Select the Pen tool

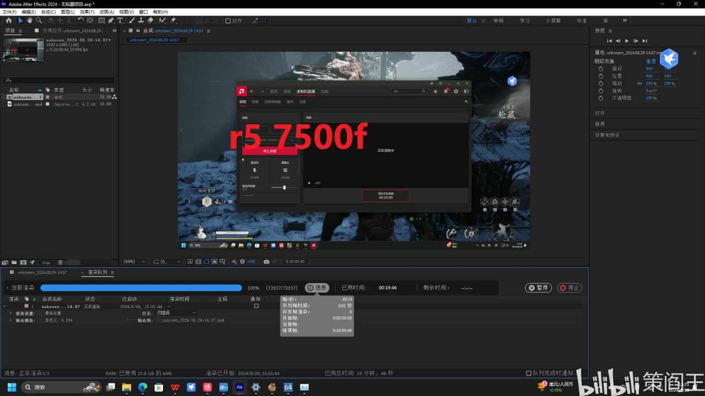[x=111, y=20]
